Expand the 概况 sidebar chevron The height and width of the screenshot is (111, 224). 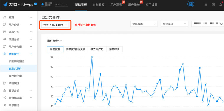coord(31,18)
